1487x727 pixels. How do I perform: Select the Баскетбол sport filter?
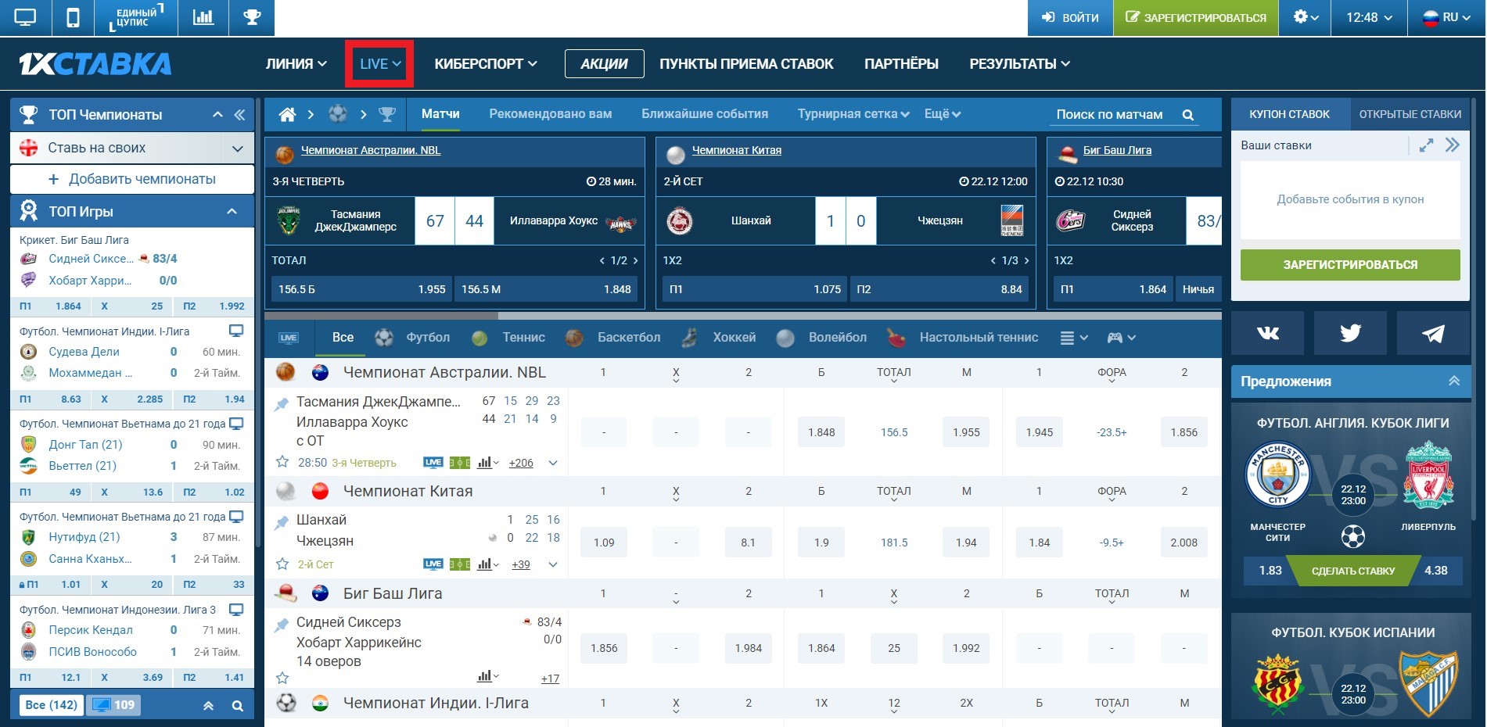[613, 338]
